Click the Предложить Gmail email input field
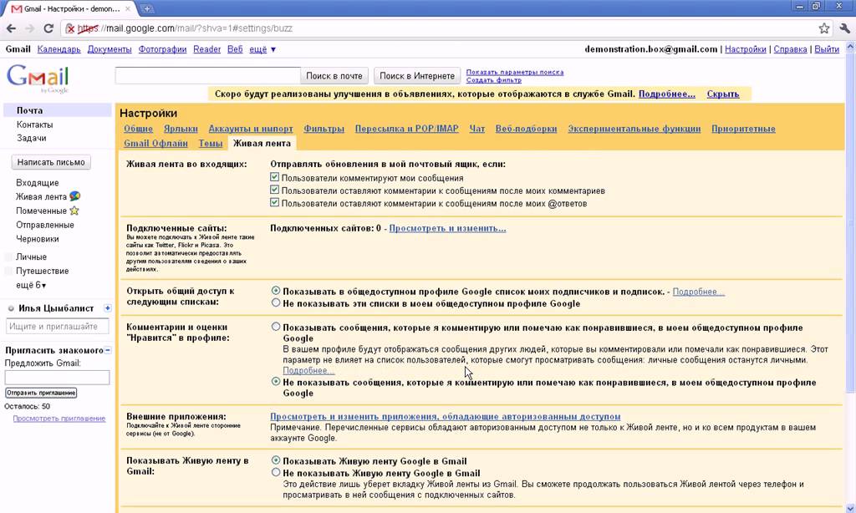The image size is (856, 513). [x=58, y=377]
